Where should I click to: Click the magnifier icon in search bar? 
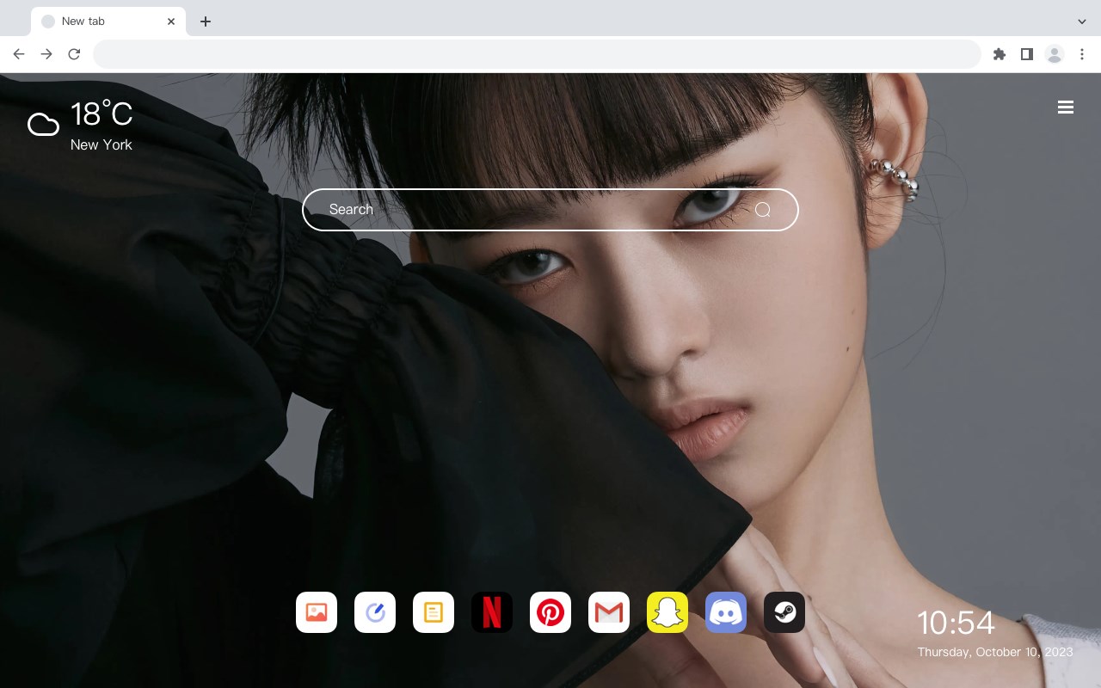click(763, 210)
